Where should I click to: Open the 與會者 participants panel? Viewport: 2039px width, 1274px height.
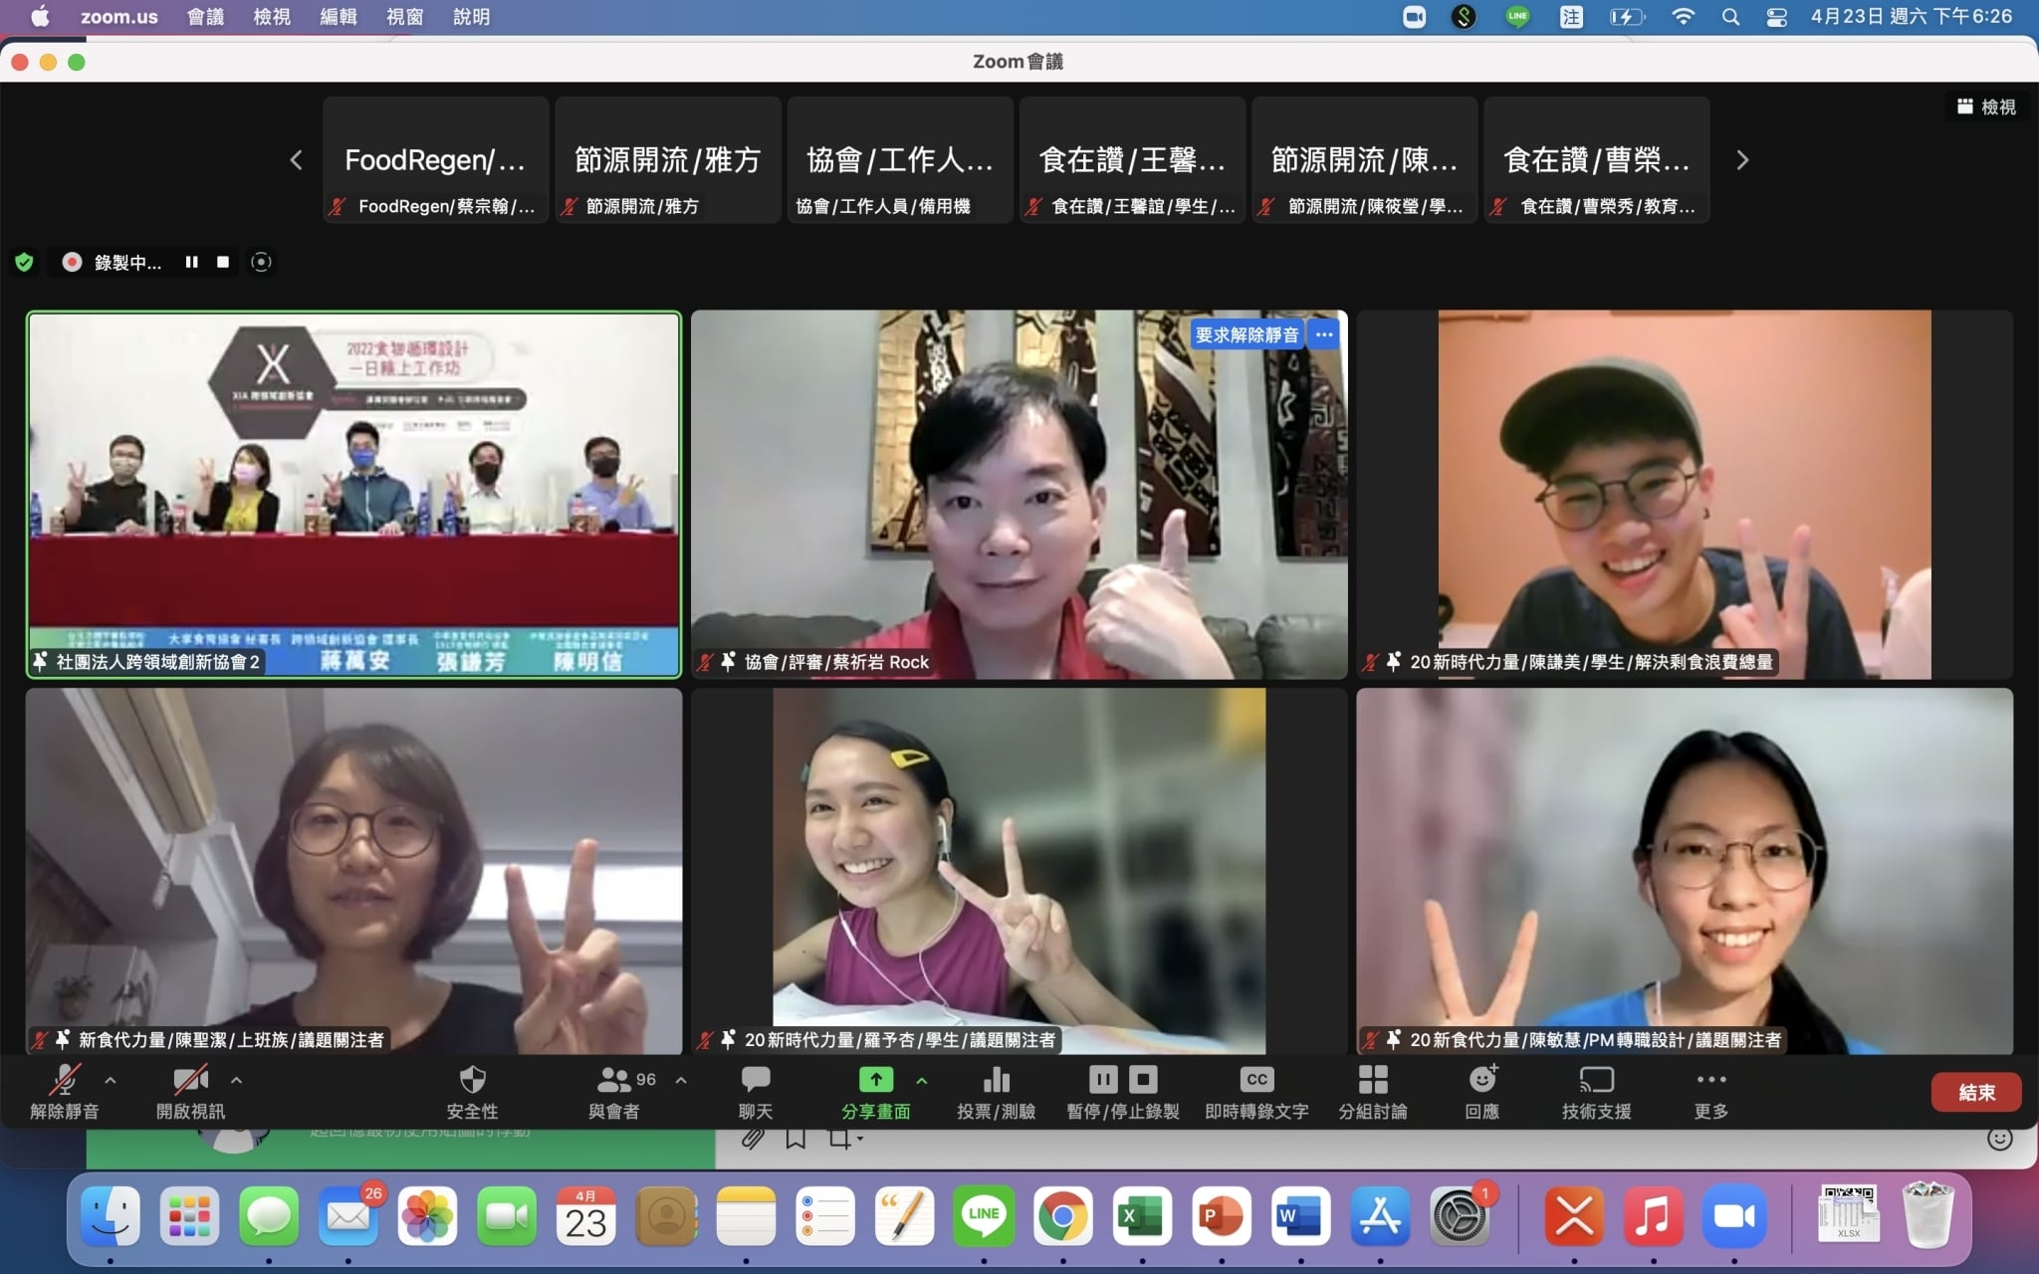613,1092
